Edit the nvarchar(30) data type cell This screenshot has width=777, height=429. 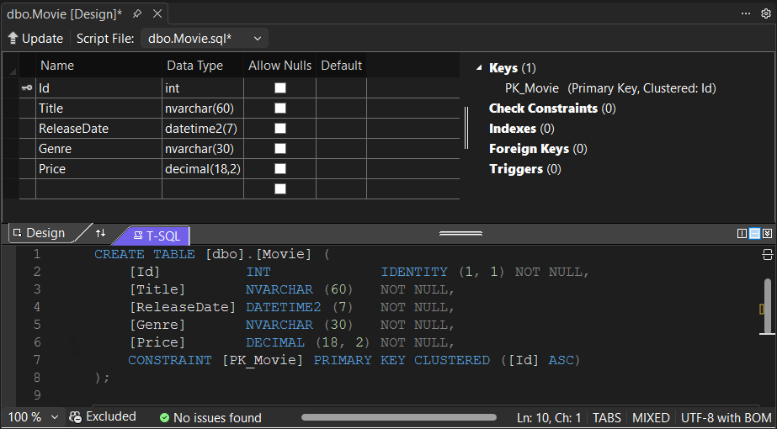coord(203,149)
